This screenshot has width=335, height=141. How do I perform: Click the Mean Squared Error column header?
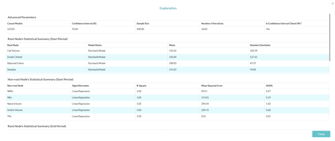click(212, 85)
